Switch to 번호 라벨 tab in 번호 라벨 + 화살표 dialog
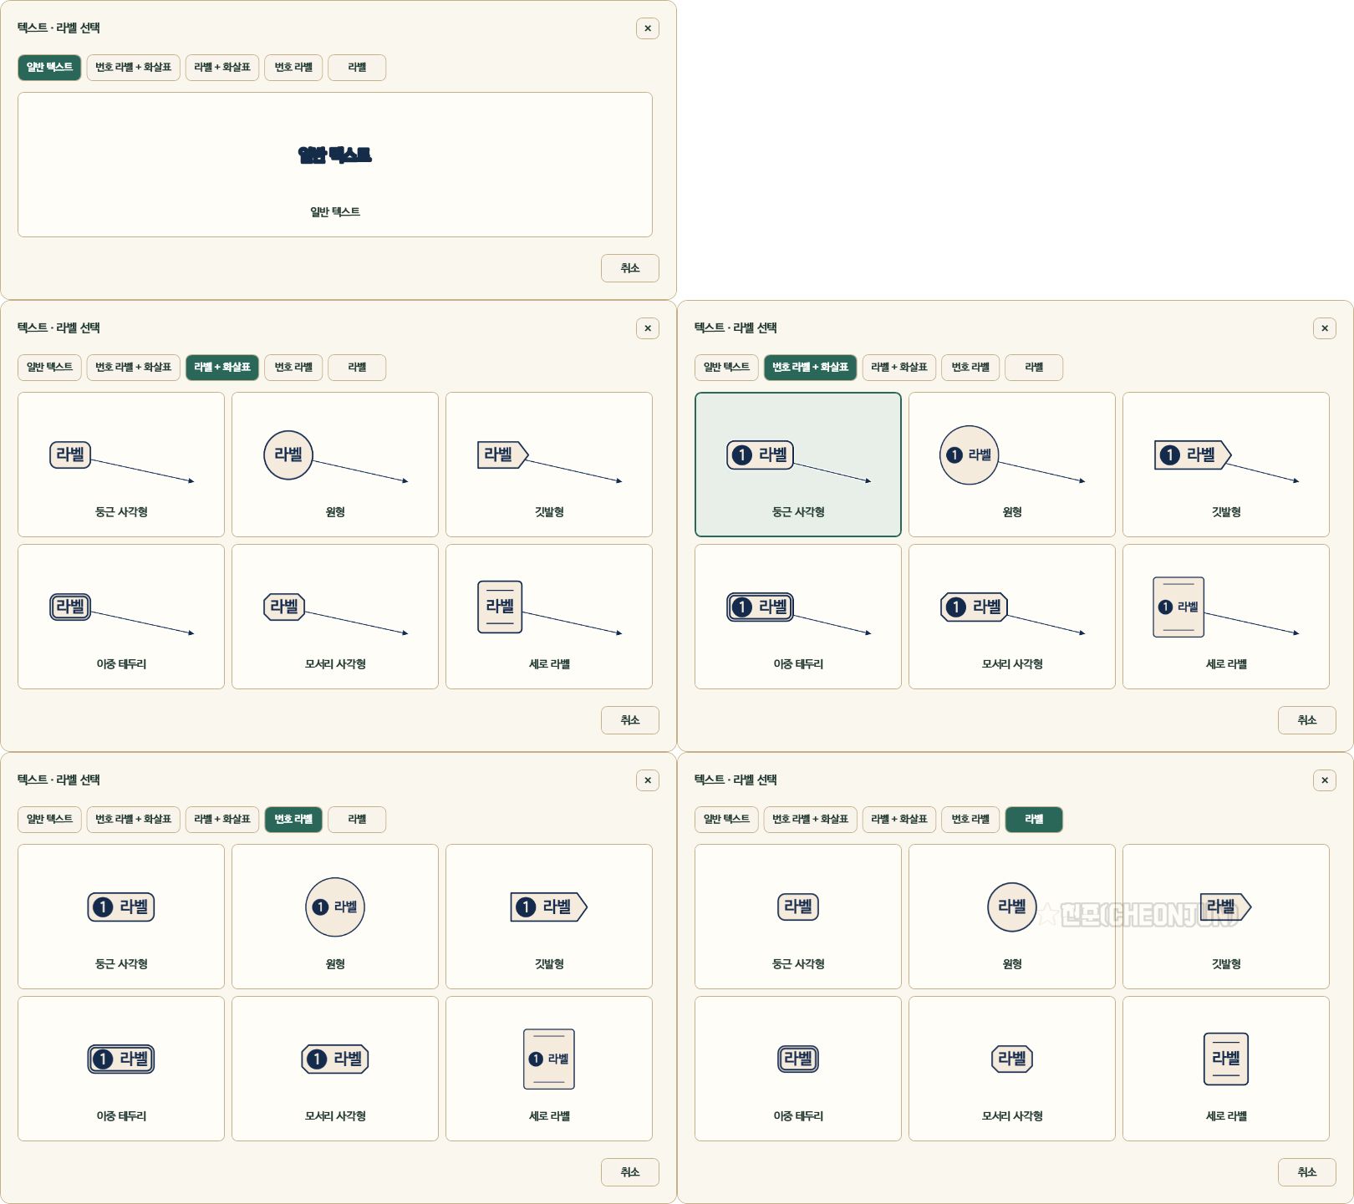The width and height of the screenshot is (1354, 1204). pyautogui.click(x=970, y=368)
